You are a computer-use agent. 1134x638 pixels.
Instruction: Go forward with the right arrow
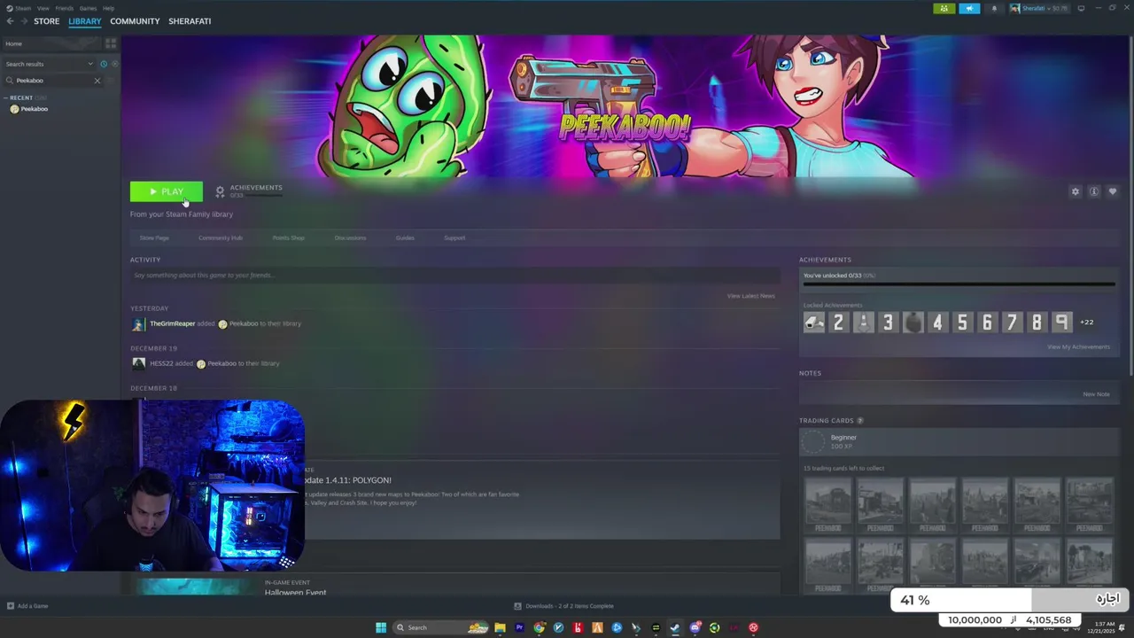[x=23, y=21]
